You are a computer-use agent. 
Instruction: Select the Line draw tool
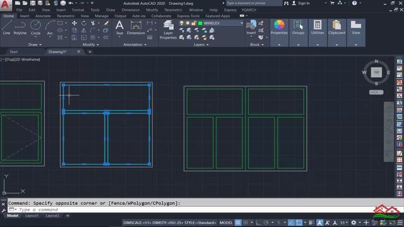click(x=6, y=28)
